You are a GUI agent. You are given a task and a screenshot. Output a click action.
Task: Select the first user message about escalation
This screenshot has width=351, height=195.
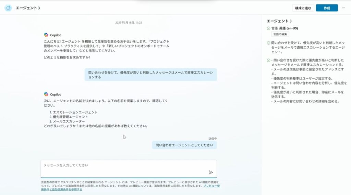[150, 75]
